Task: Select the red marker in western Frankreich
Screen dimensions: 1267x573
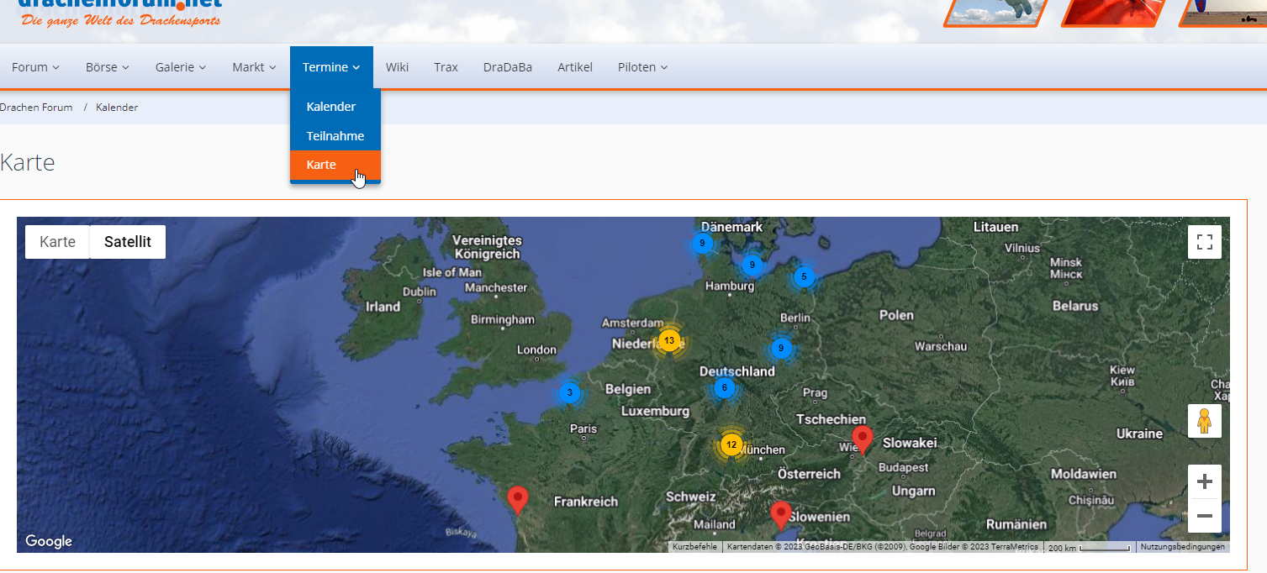Action: [518, 499]
